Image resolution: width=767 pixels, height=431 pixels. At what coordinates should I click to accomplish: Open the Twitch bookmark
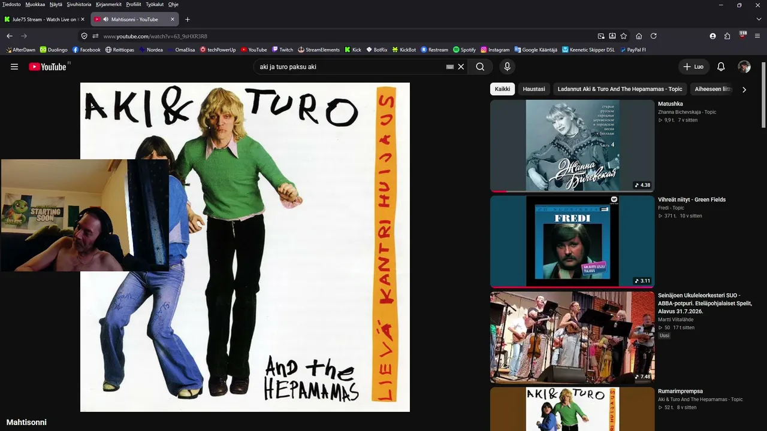282,50
